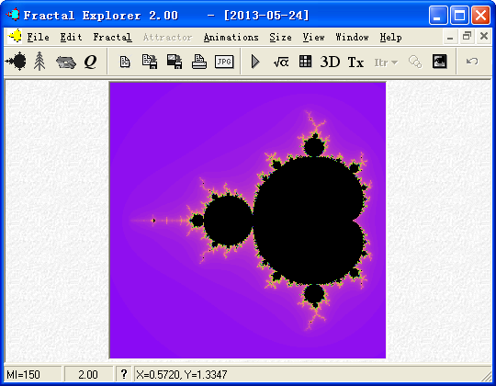This screenshot has height=386, width=496.
Task: Open the Fractal menu
Action: (112, 38)
